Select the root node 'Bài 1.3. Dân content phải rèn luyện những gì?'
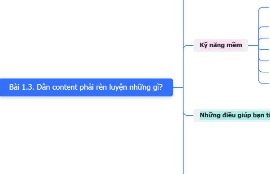The width and height of the screenshot is (270, 174). point(86,87)
